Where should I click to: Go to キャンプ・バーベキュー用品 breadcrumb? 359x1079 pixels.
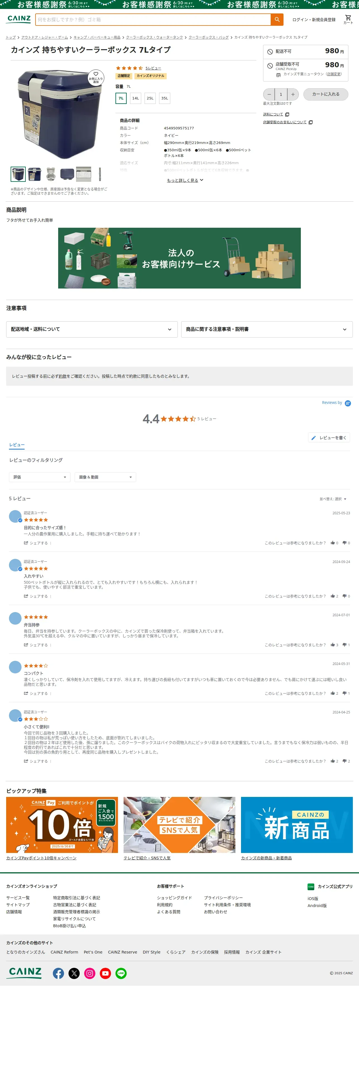point(97,37)
